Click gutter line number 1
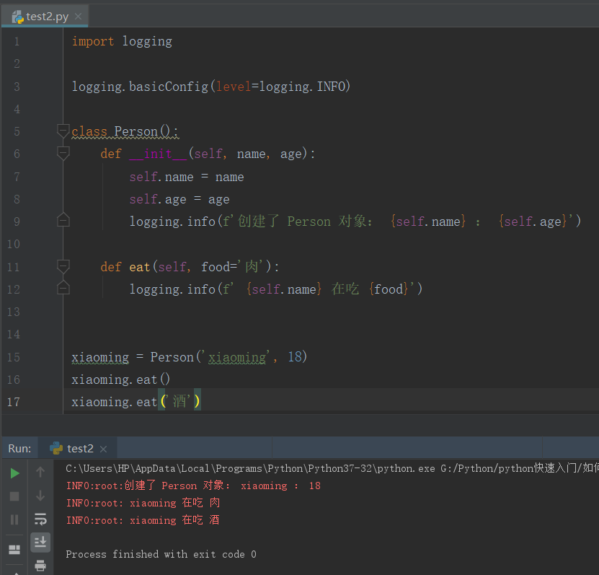Image resolution: width=599 pixels, height=575 pixels. click(x=17, y=41)
